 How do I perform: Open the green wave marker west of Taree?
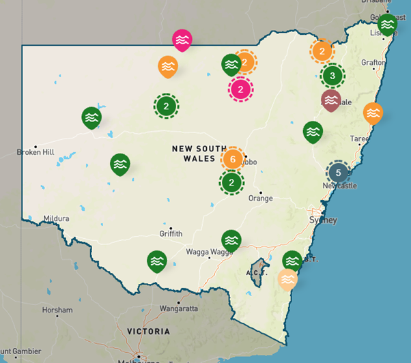click(313, 131)
